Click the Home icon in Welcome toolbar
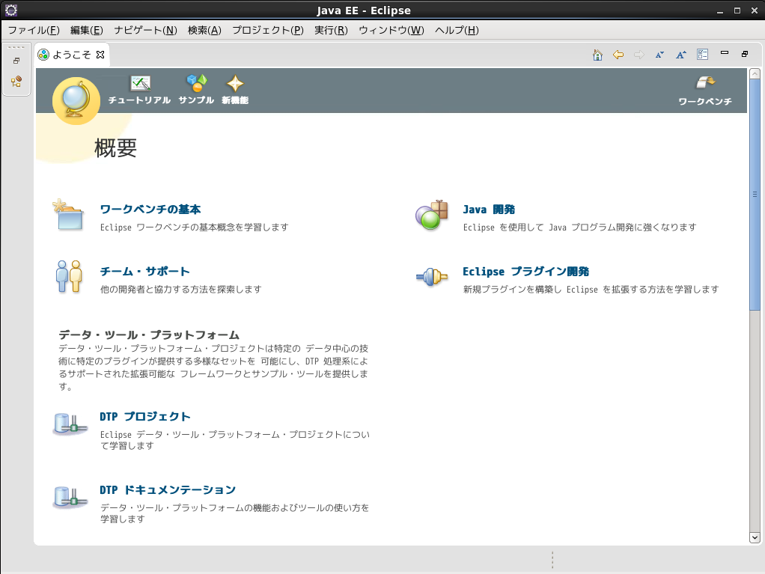The height and width of the screenshot is (574, 765). [x=597, y=55]
